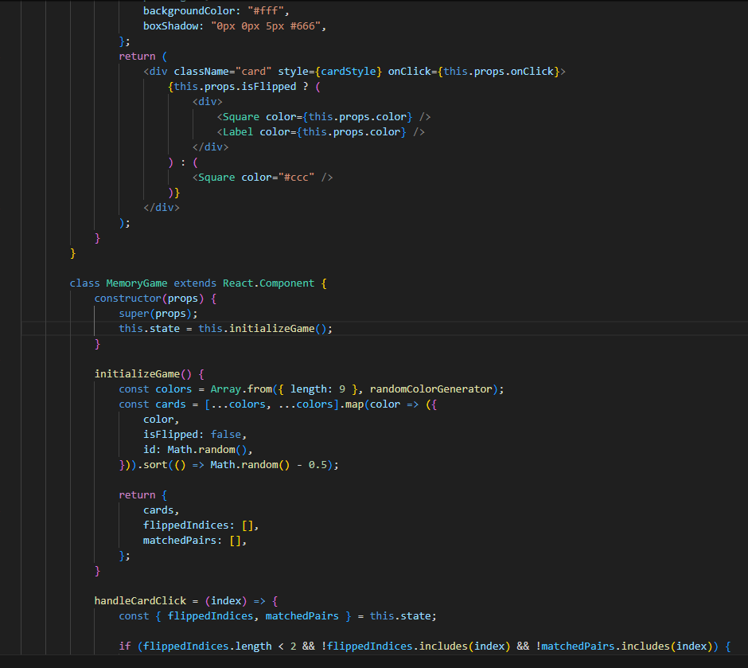Click the 'super(props);' line
The width and height of the screenshot is (748, 668).
[x=158, y=314]
